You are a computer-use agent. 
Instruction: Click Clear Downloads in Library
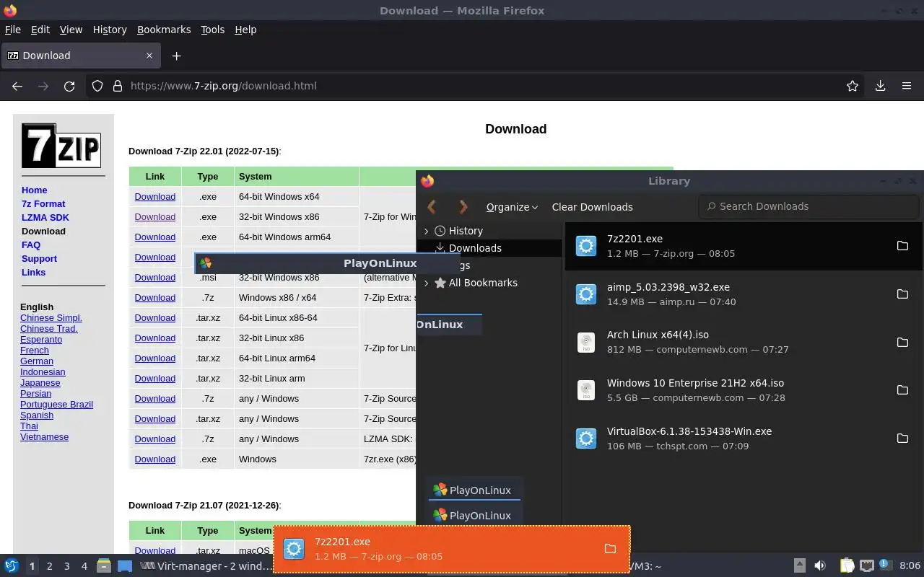tap(592, 207)
